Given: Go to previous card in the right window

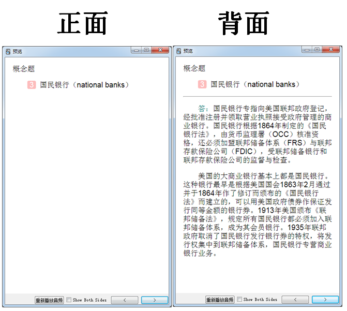Looking at the screenshot, I should pos(295,300).
